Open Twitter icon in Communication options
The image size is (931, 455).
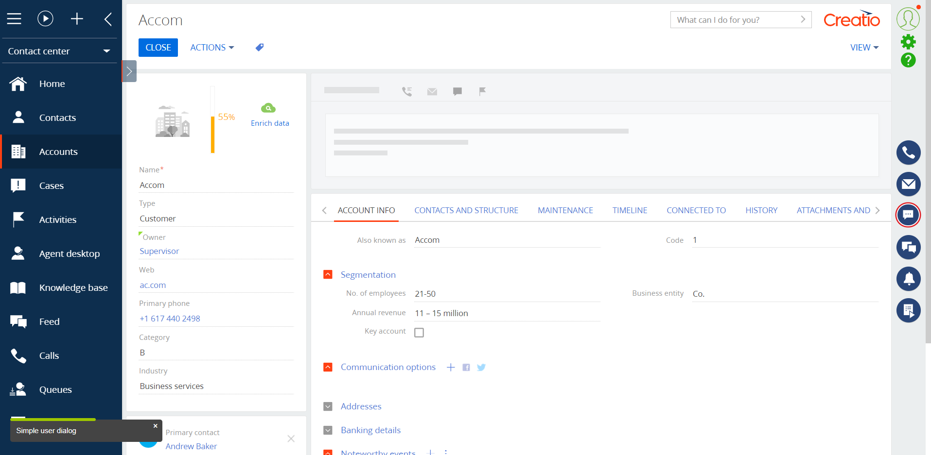481,367
